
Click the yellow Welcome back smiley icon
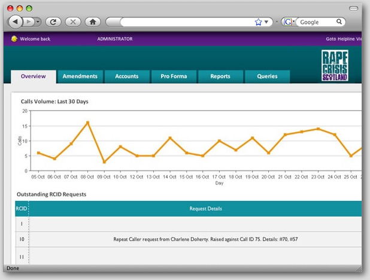tap(14, 39)
